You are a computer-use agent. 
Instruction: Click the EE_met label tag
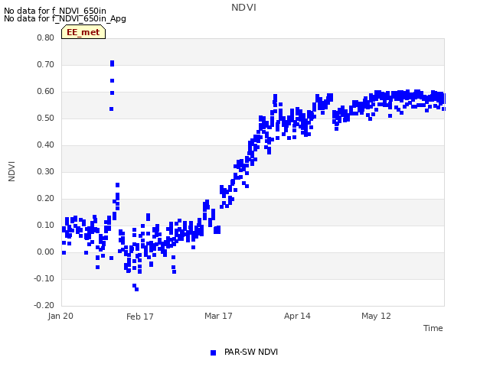[83, 32]
